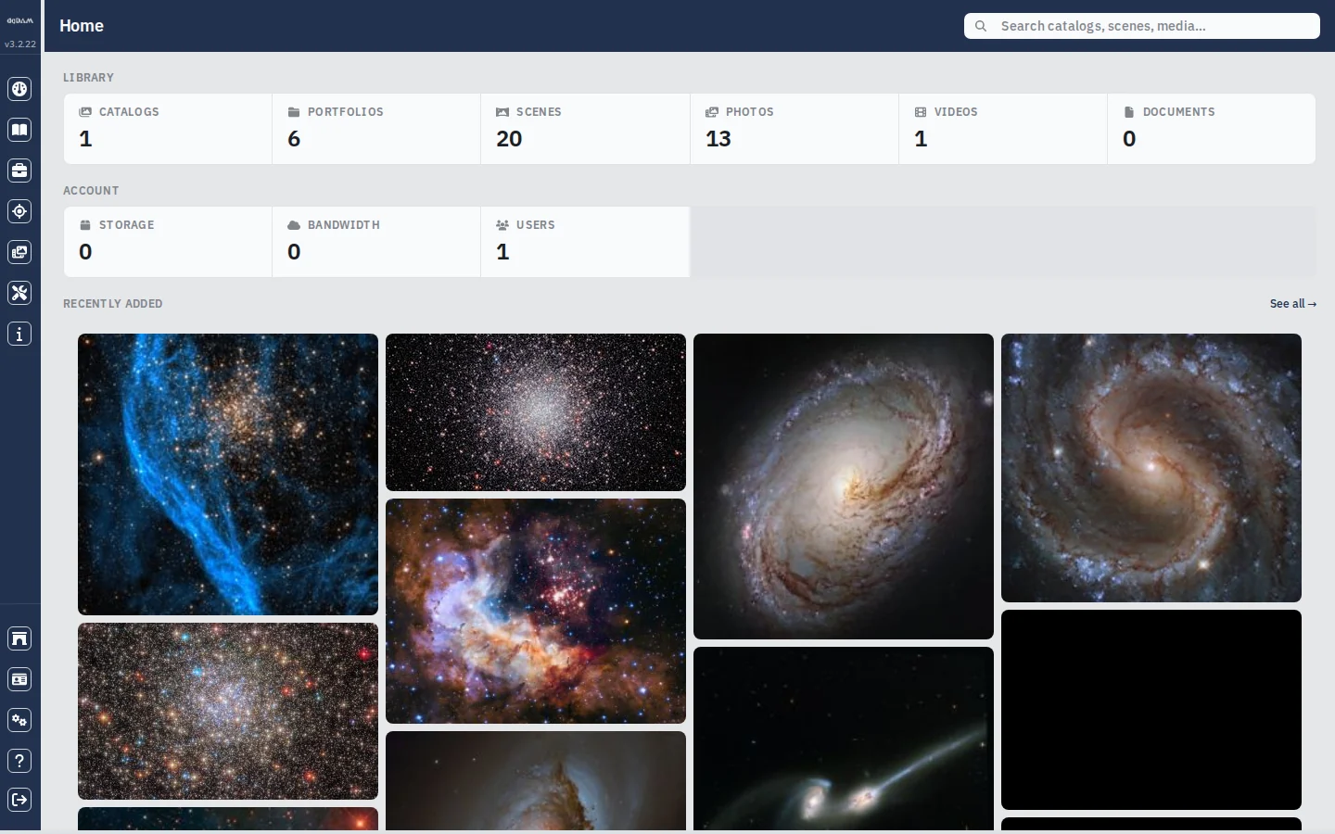Select the blue nebula filament thumbnail
Screen dimensions: 1335x834
tap(228, 474)
